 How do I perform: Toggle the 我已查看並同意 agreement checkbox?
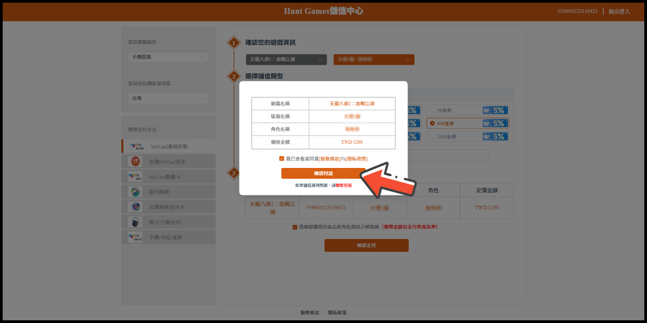pos(281,159)
